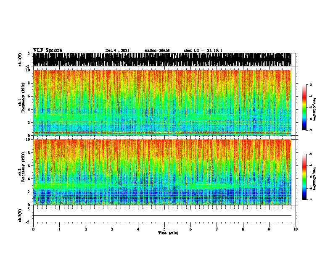This screenshot has width=333, height=257.
Task: Click the "8" kHz tick of ch.1 frequency axis
Action: (x=29, y=83)
